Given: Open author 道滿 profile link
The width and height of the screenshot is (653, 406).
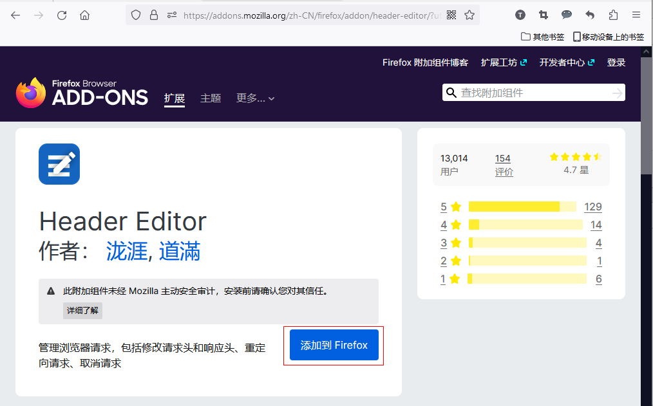Looking at the screenshot, I should tap(180, 251).
